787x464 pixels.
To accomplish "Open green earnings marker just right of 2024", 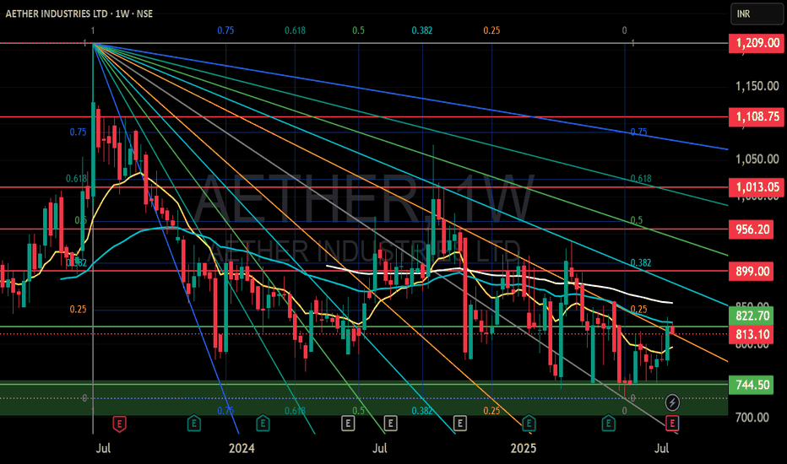I will pos(263,424).
